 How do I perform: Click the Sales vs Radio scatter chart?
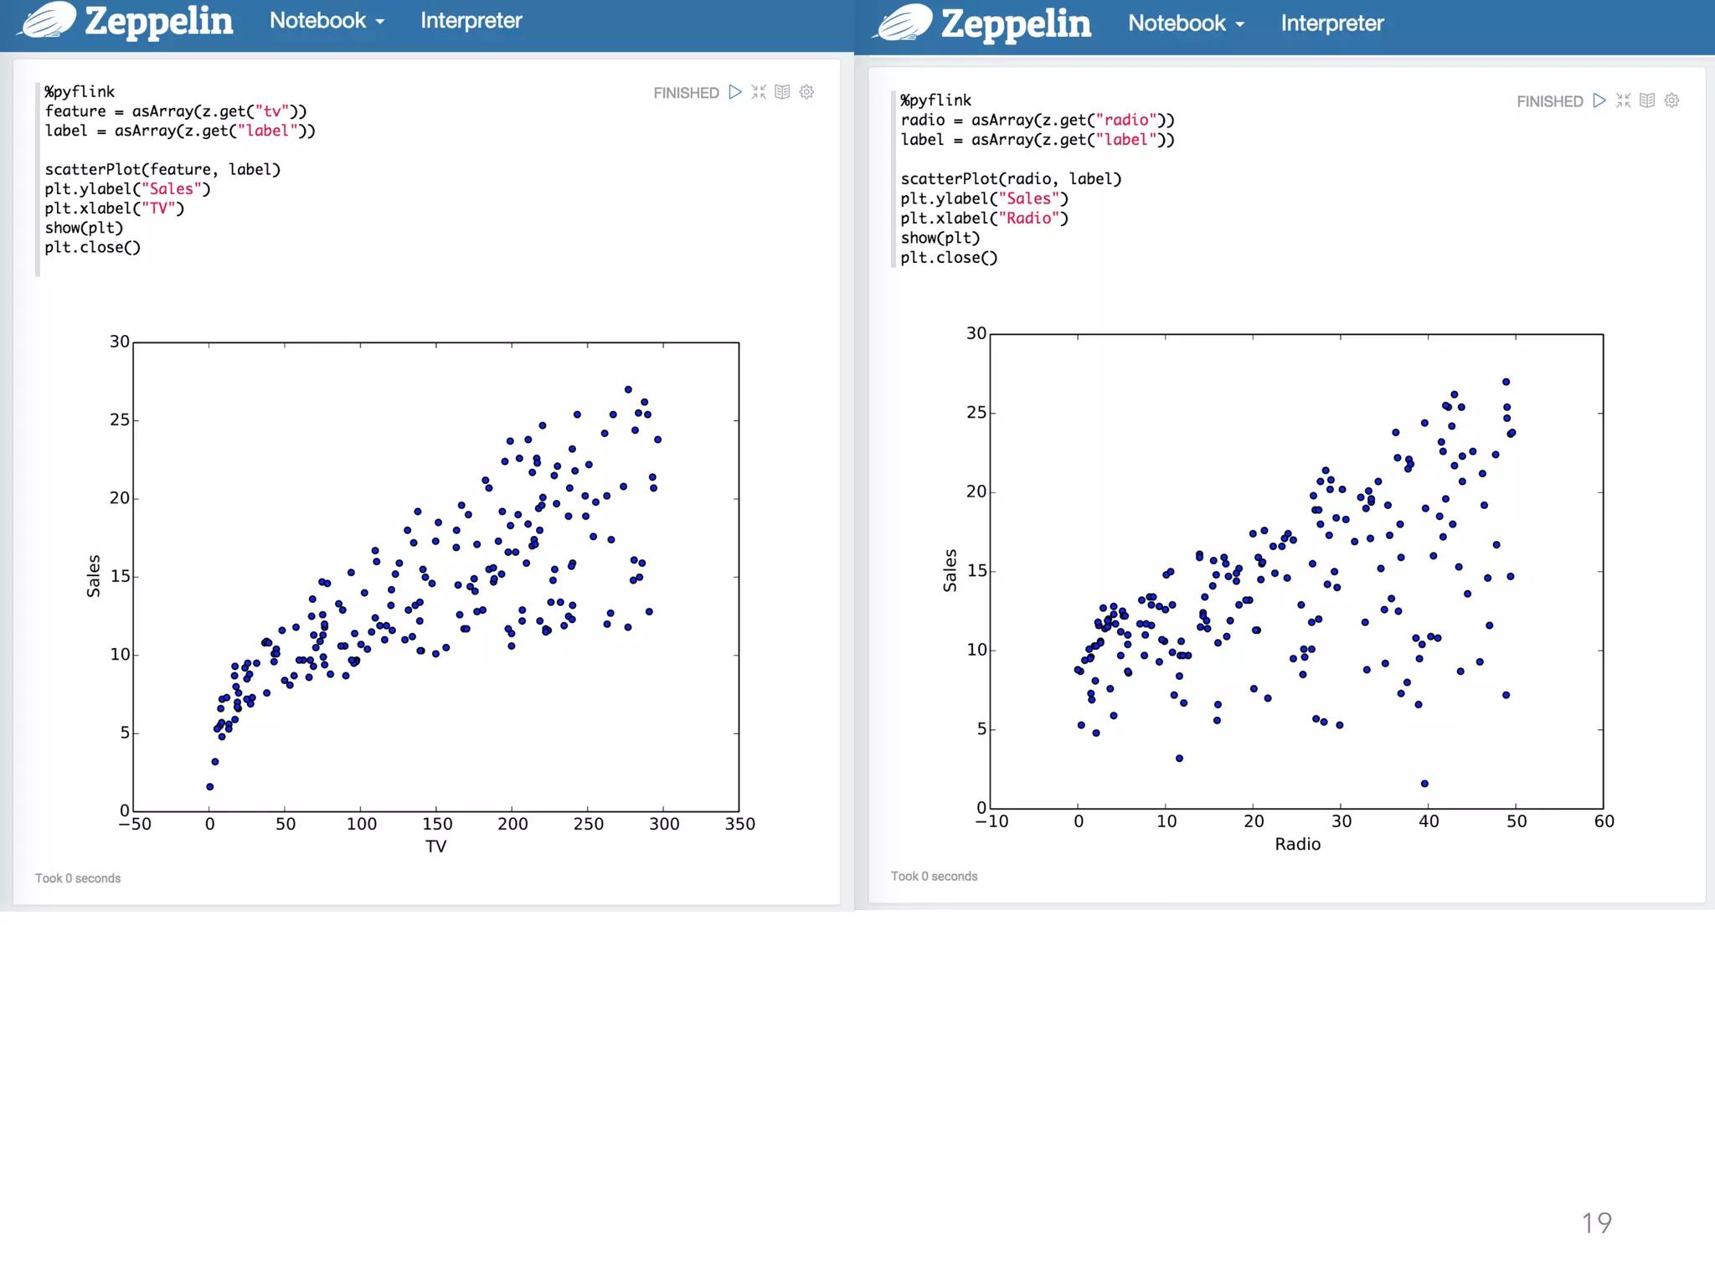point(1296,571)
